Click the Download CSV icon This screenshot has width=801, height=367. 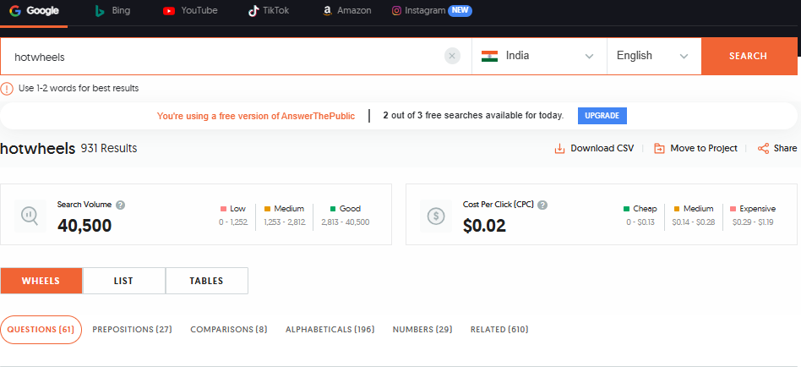(x=560, y=149)
